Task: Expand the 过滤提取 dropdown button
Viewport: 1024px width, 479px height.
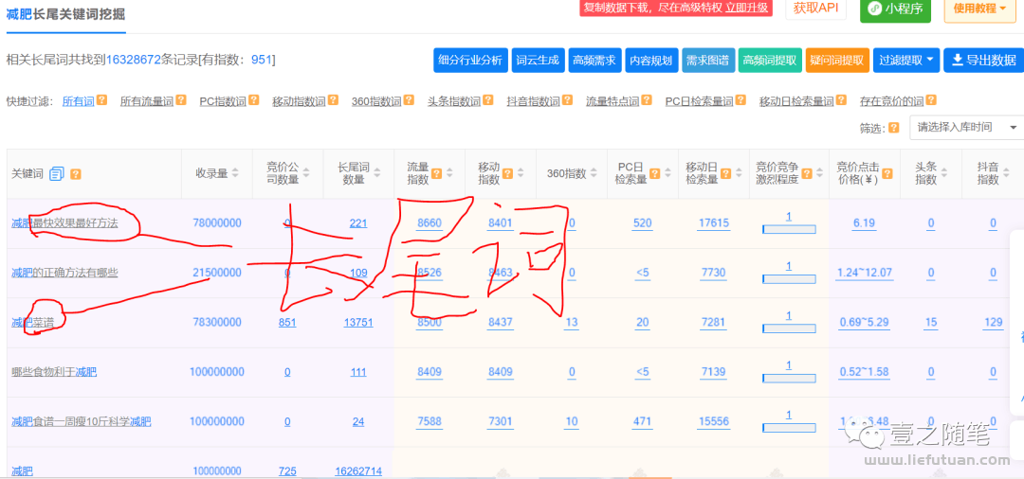Action: pos(906,60)
